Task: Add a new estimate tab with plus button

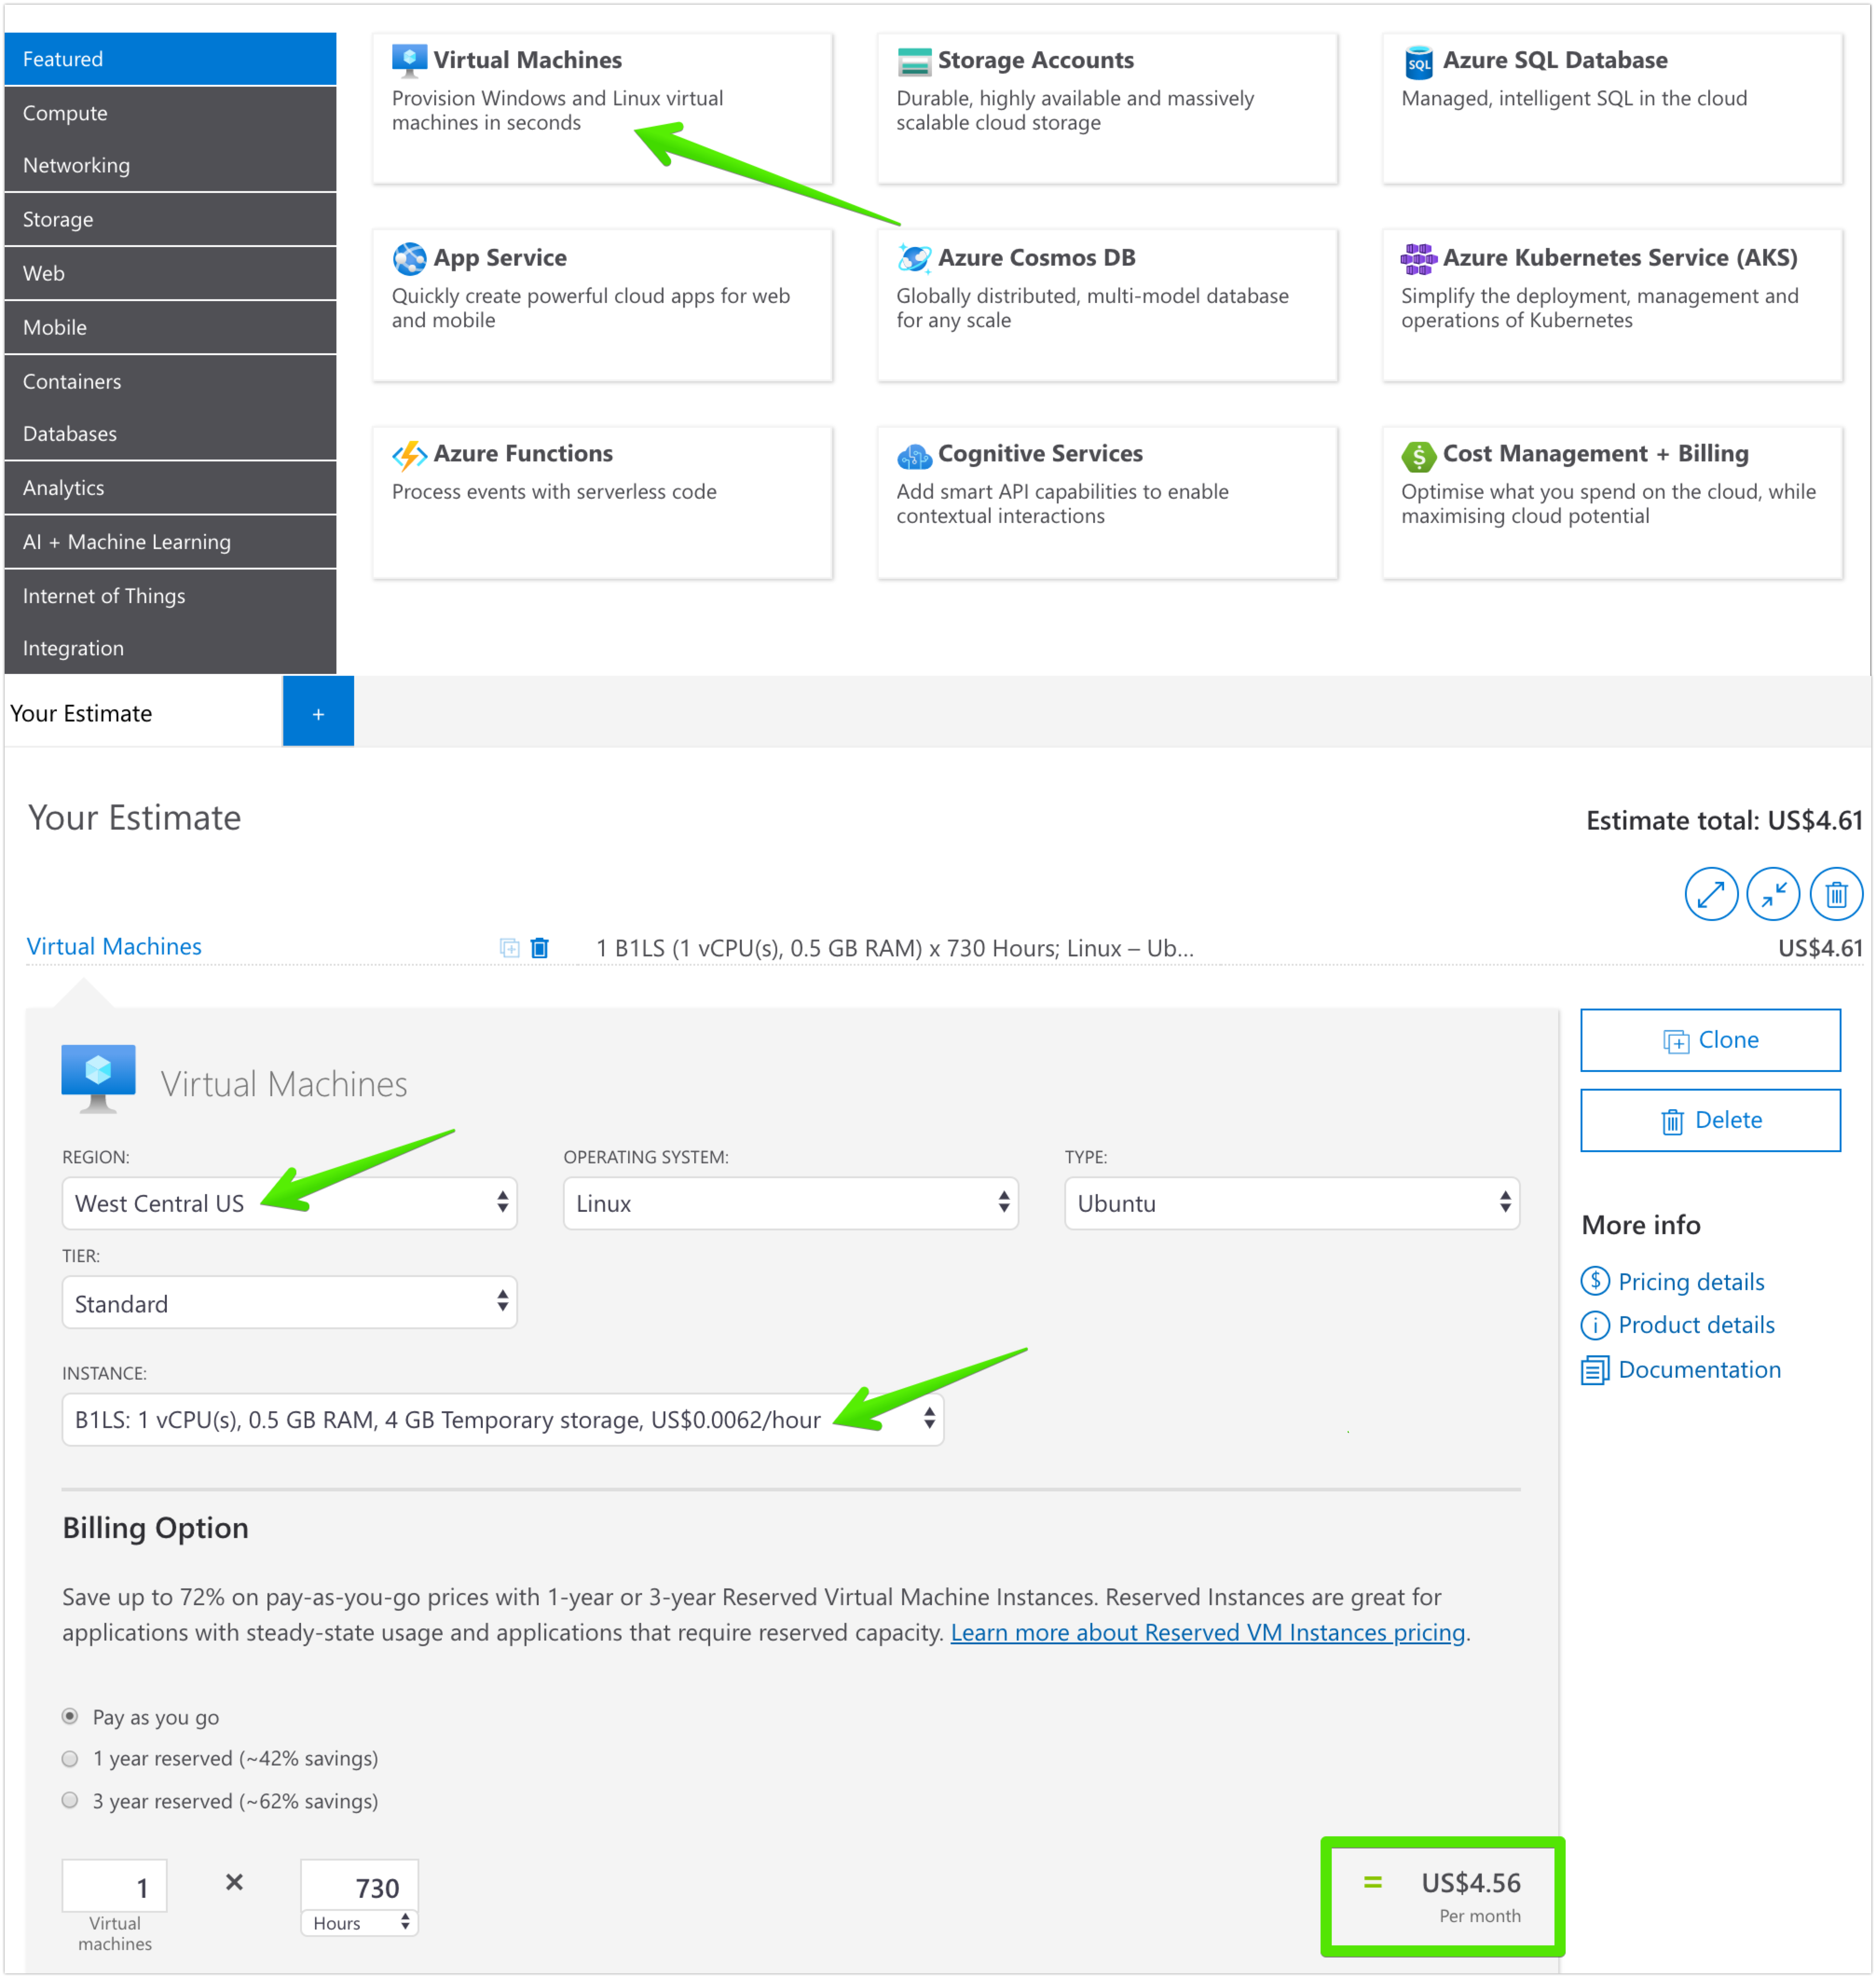Action: click(318, 712)
